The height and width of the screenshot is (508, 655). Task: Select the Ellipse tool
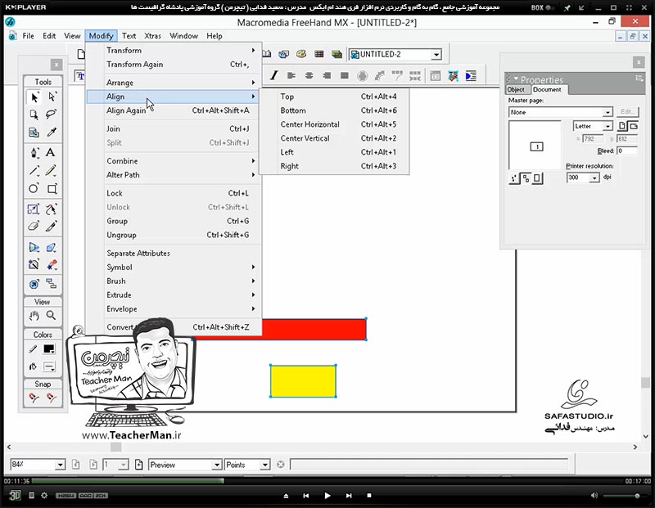pos(34,189)
